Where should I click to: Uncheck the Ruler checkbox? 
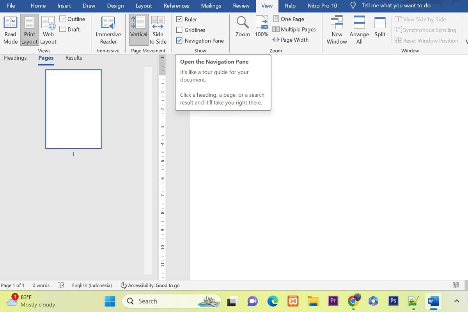[x=179, y=19]
